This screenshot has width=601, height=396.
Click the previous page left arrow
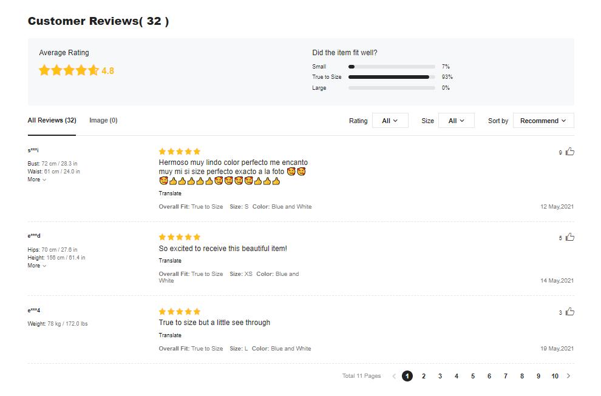coord(393,376)
